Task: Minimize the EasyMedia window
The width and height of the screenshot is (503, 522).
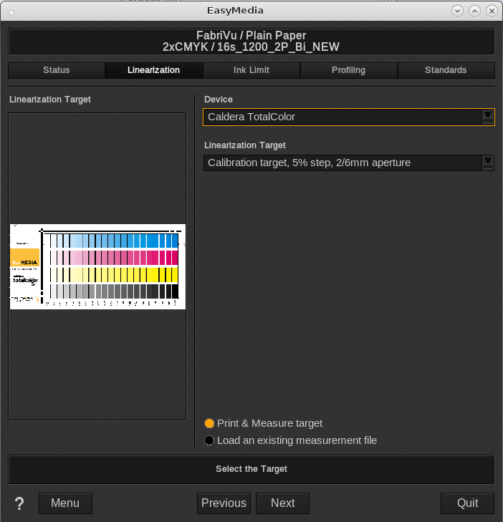Action: point(457,11)
